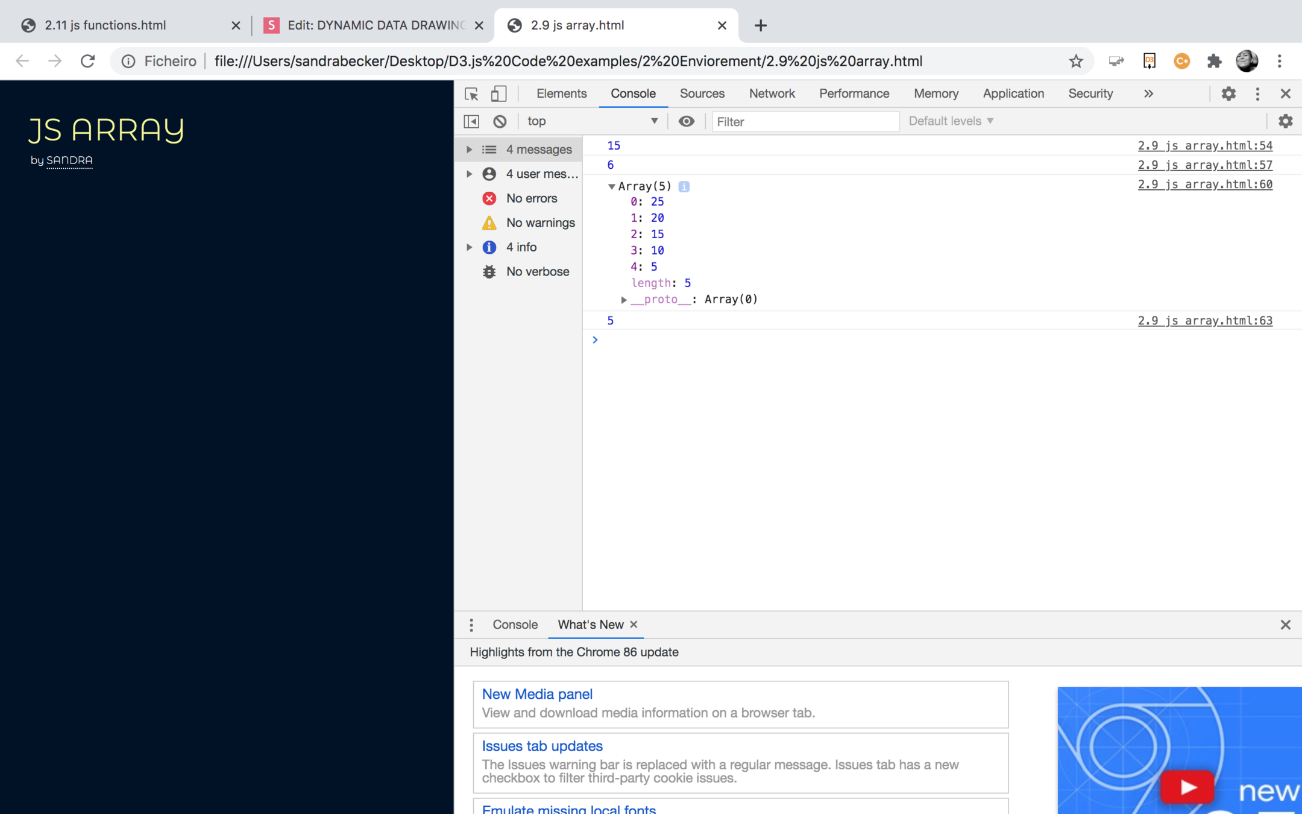
Task: Click the clear console icon
Action: [500, 121]
